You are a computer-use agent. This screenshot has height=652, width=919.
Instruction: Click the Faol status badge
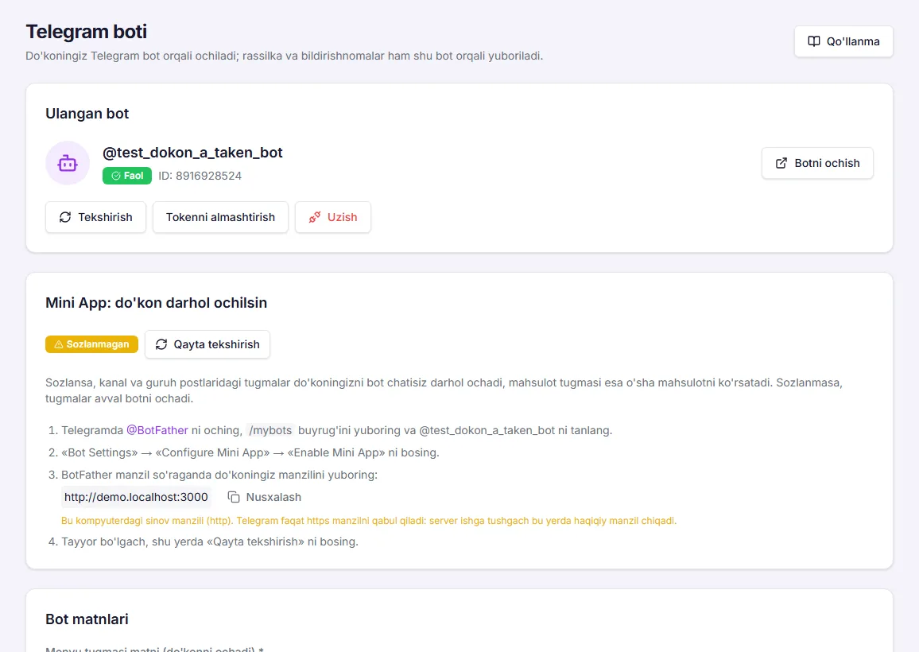127,176
